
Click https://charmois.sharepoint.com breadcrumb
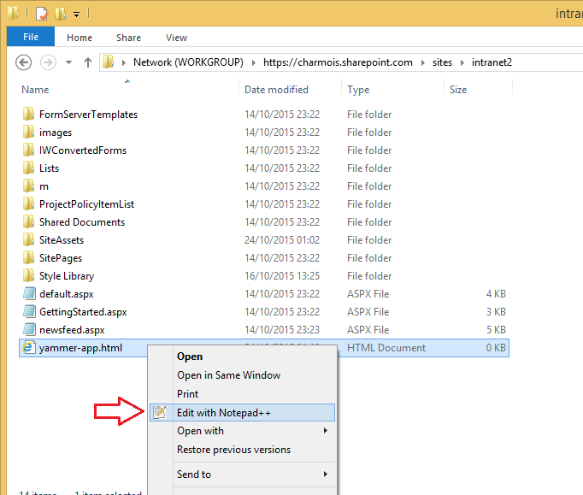(338, 62)
